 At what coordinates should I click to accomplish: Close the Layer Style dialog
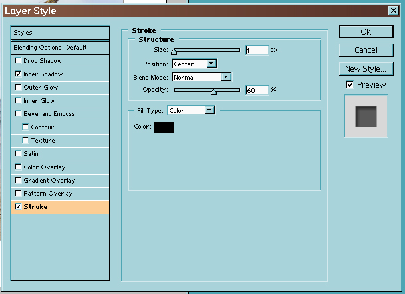[394, 10]
